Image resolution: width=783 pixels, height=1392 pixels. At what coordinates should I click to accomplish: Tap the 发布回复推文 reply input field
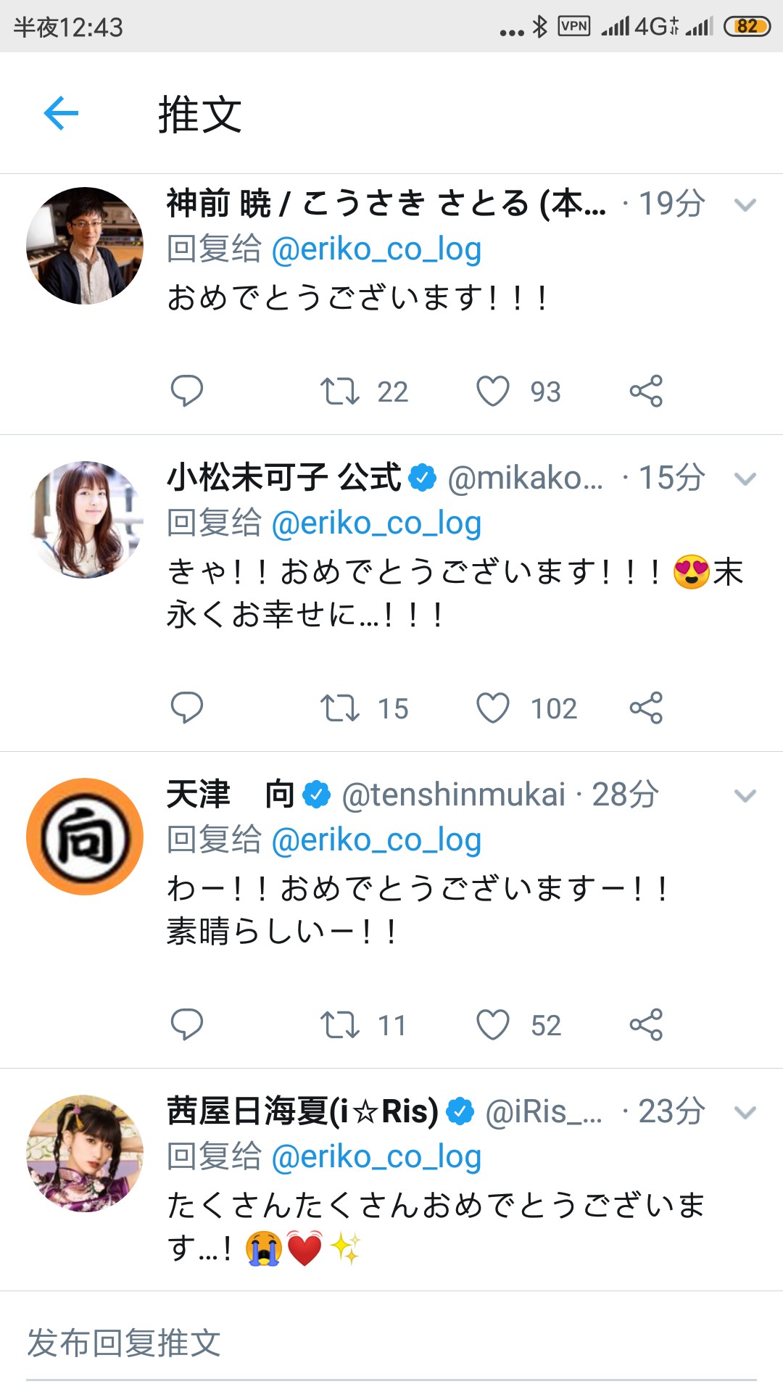[x=391, y=1343]
